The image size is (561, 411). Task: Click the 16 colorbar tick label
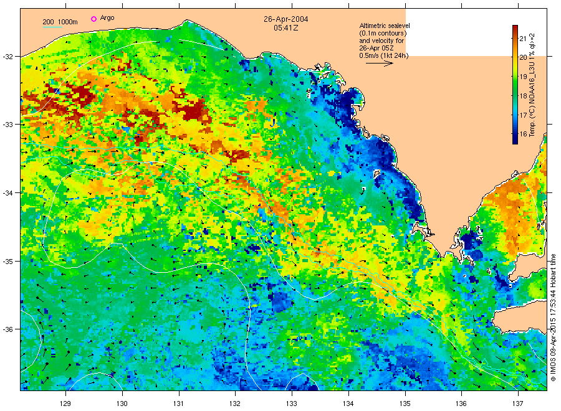pyautogui.click(x=523, y=135)
